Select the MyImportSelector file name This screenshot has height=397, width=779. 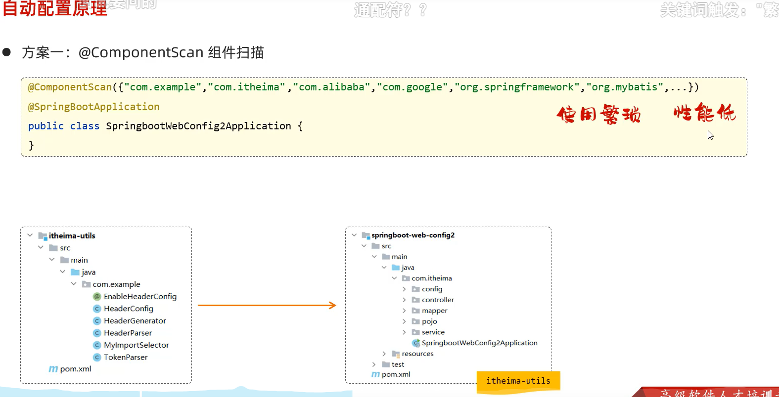pos(137,345)
